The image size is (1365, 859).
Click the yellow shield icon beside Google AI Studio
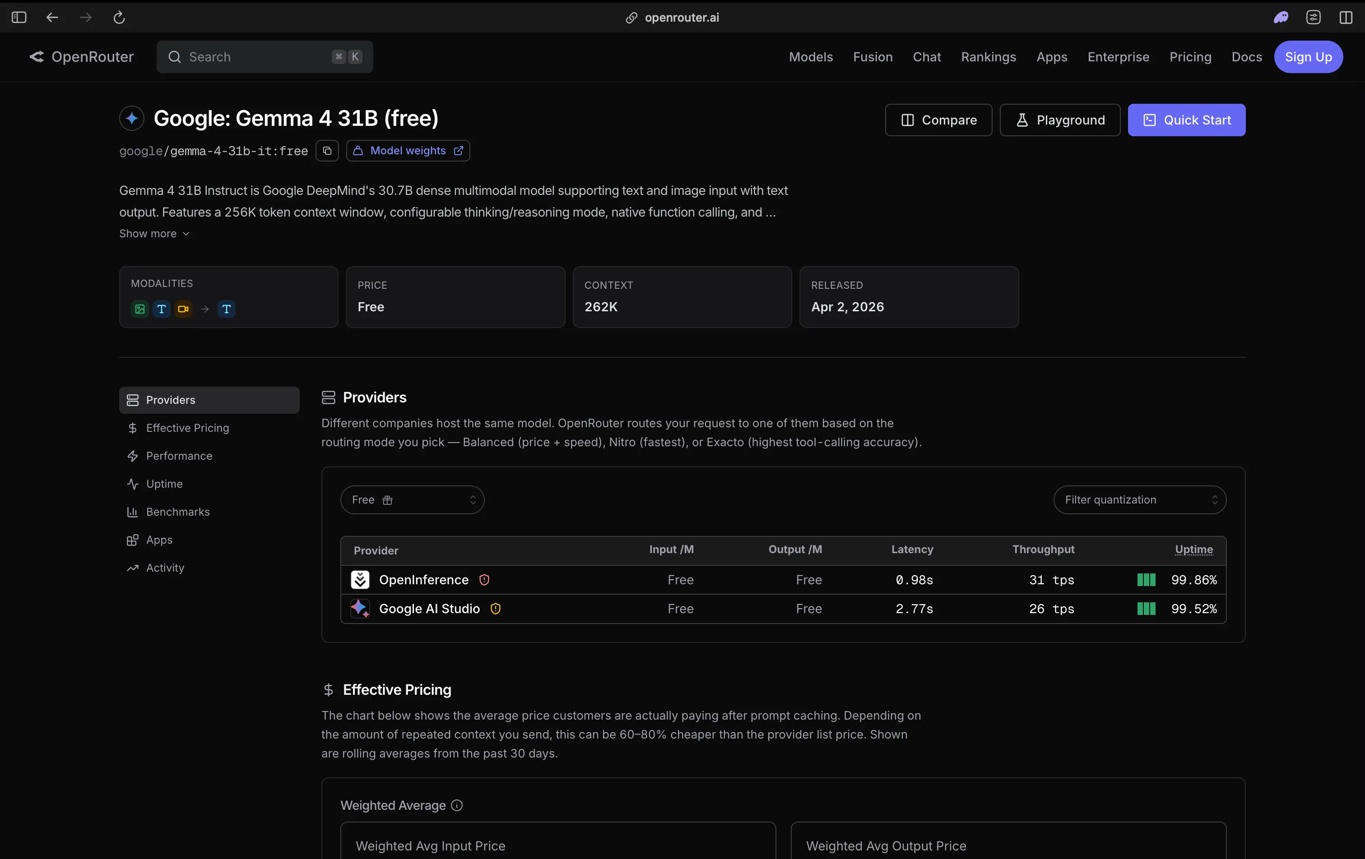coord(496,609)
